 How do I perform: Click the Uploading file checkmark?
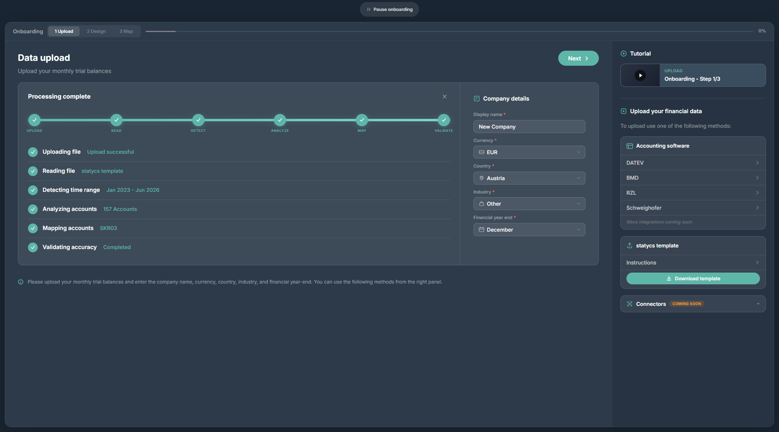[x=33, y=152]
